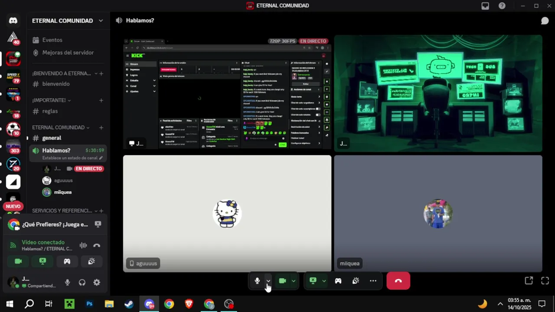The width and height of the screenshot is (555, 312).
Task: Add channel to ¡BIENVENIDO A ETERNA... category
Action: click(101, 73)
